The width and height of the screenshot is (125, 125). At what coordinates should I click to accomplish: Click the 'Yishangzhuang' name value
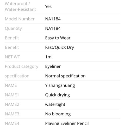(60, 85)
